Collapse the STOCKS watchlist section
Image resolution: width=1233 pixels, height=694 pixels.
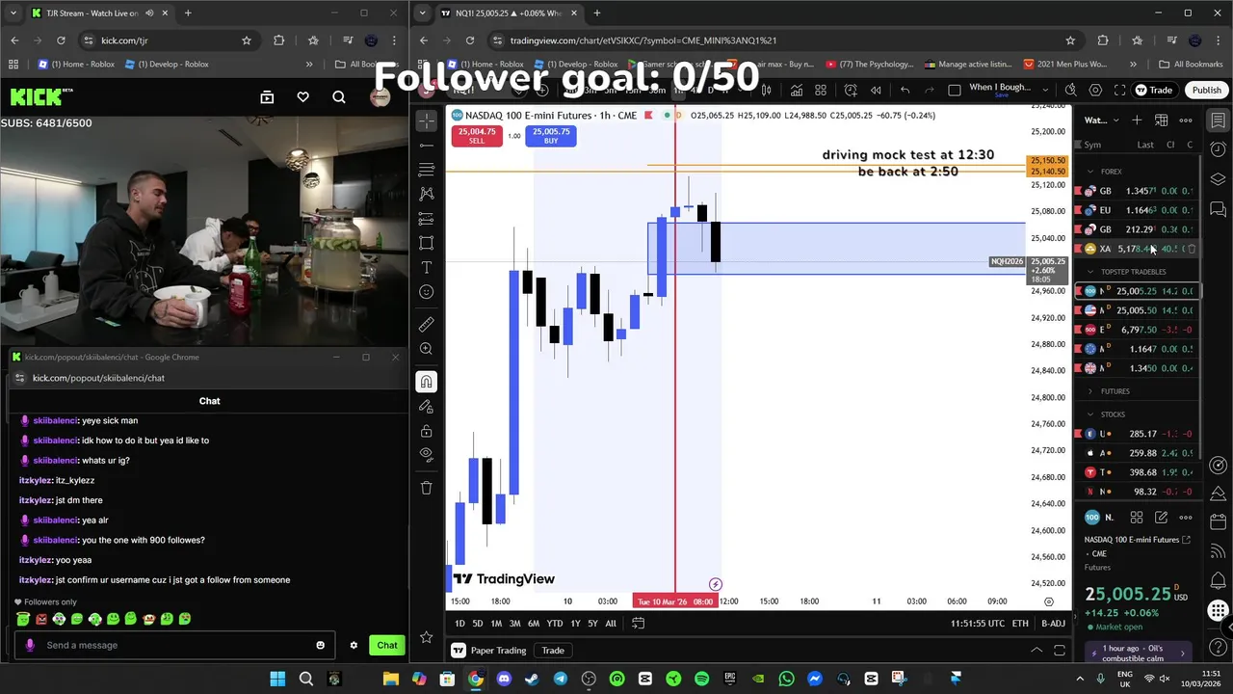[x=1090, y=414]
